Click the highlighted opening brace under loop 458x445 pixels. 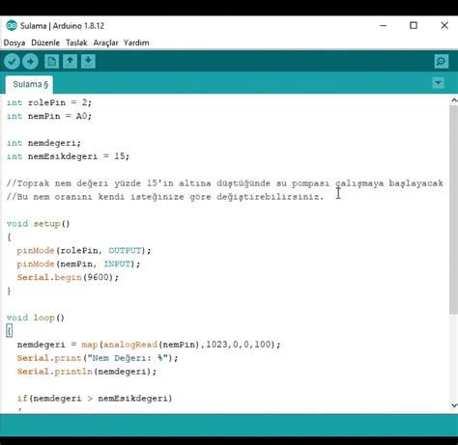click(10, 331)
